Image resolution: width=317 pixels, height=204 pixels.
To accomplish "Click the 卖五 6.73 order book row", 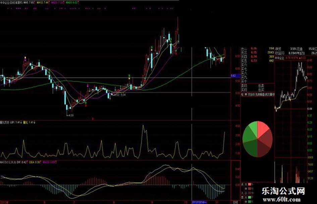I will tap(258, 61).
